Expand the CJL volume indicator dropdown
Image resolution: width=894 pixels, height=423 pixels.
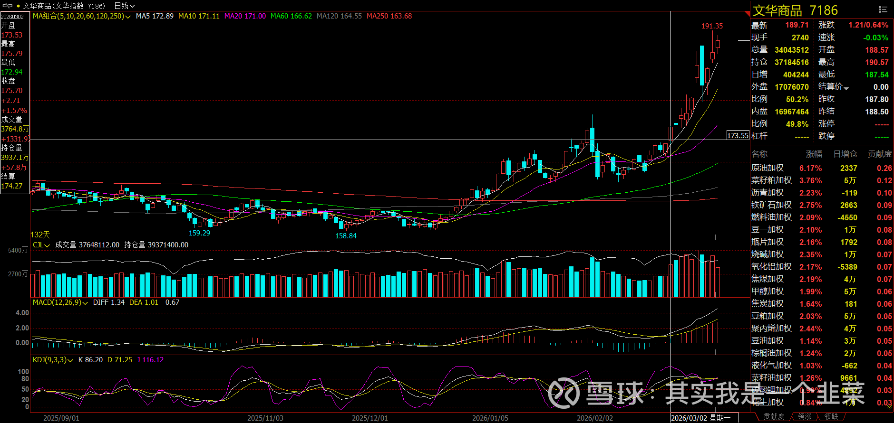pyautogui.click(x=47, y=245)
